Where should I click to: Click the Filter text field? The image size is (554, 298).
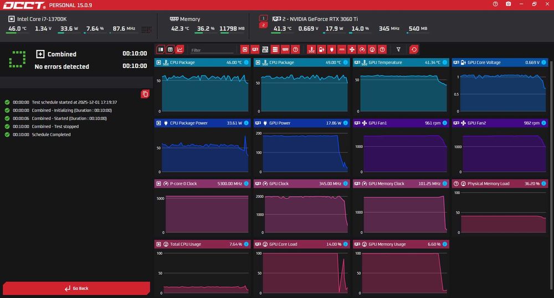[212, 50]
